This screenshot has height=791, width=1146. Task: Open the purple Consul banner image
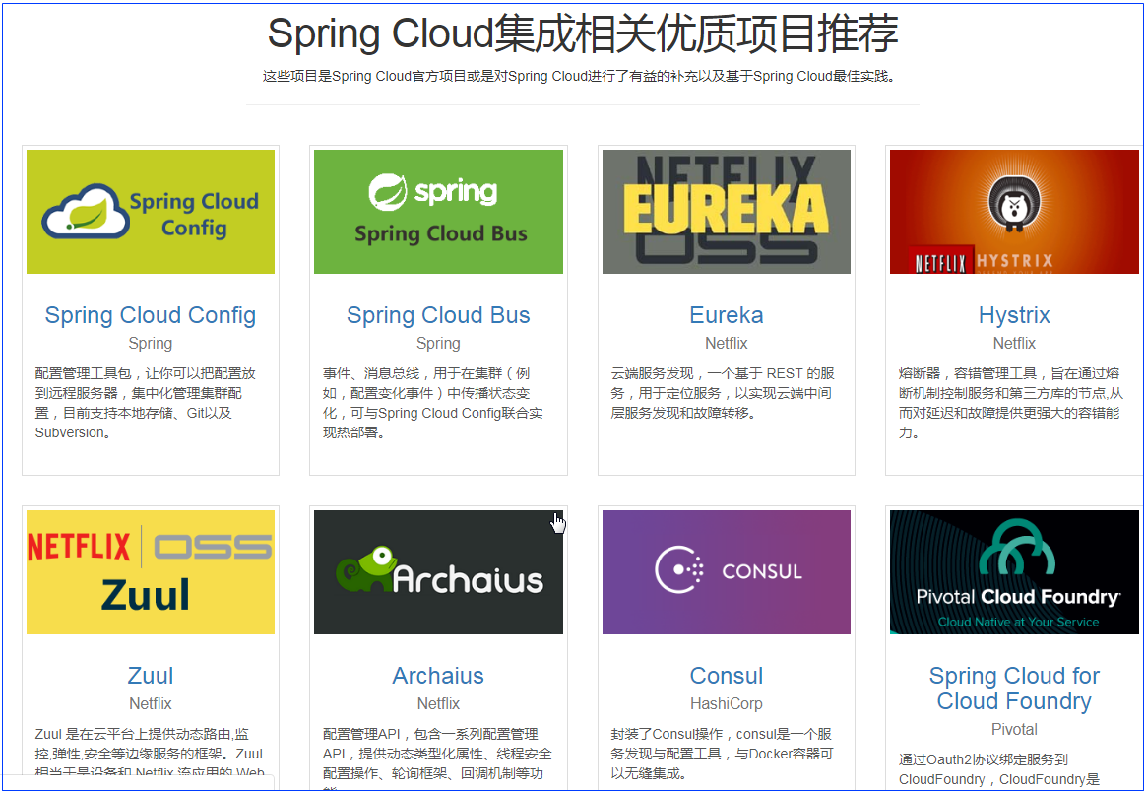pyautogui.click(x=727, y=572)
